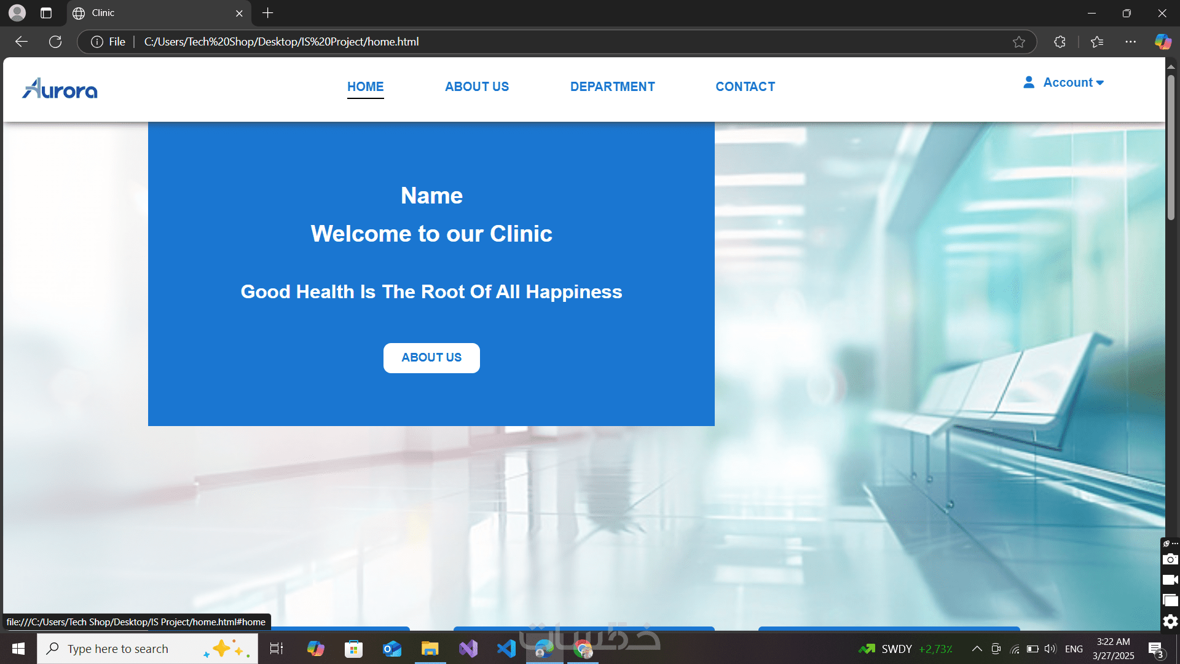Open Visual Studio Code from taskbar
1180x664 pixels.
click(506, 649)
